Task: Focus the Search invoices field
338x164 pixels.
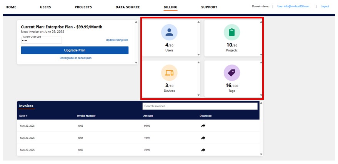Action: [x=200, y=106]
